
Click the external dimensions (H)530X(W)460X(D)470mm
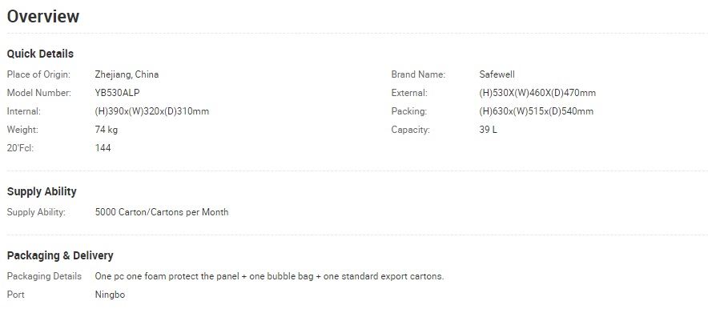(x=537, y=93)
